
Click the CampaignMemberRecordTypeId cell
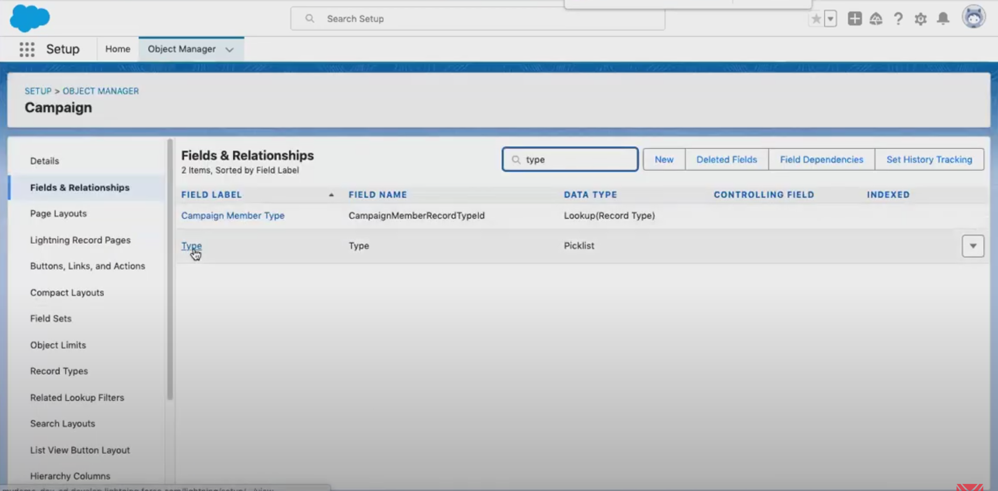(416, 216)
